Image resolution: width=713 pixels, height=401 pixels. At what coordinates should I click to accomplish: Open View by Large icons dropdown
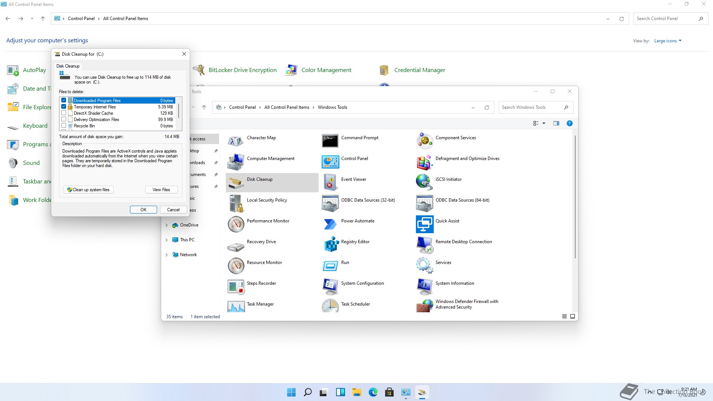point(668,41)
